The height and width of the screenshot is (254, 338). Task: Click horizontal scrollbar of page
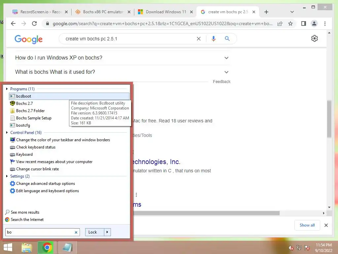(x=206, y=213)
